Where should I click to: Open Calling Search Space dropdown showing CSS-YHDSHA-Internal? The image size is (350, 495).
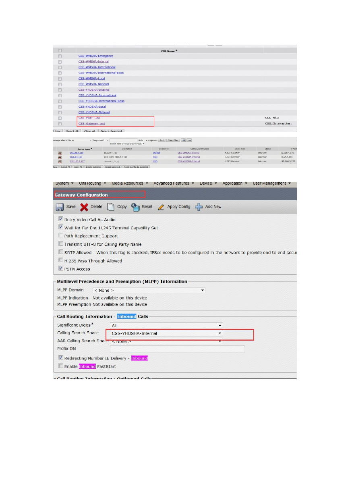[x=166, y=333]
